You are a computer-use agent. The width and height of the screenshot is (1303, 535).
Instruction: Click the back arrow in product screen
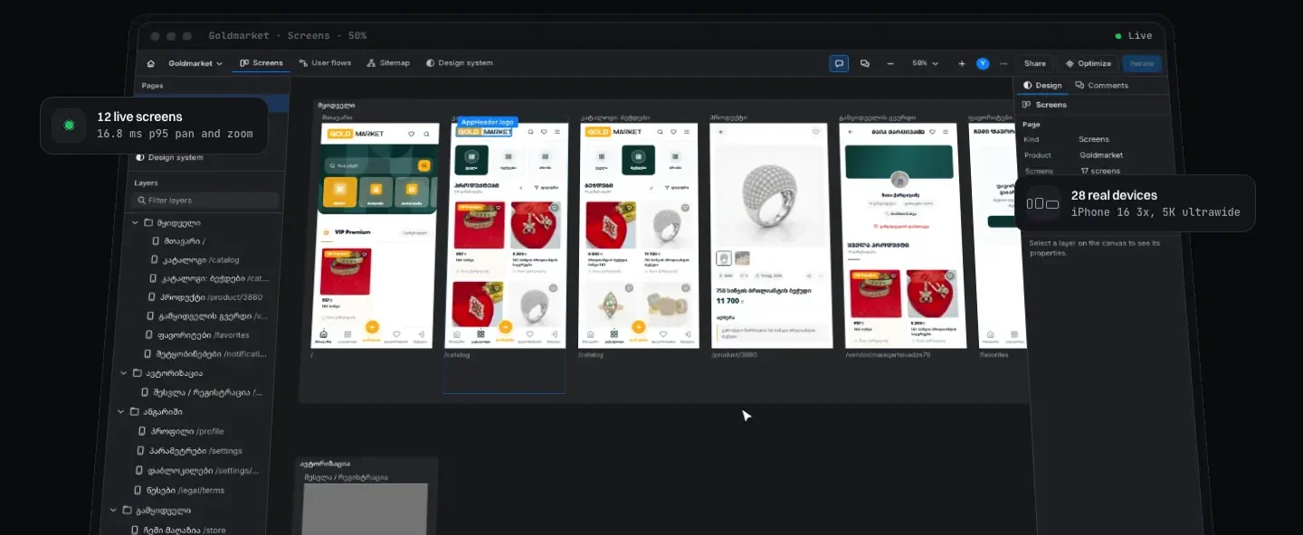[721, 132]
